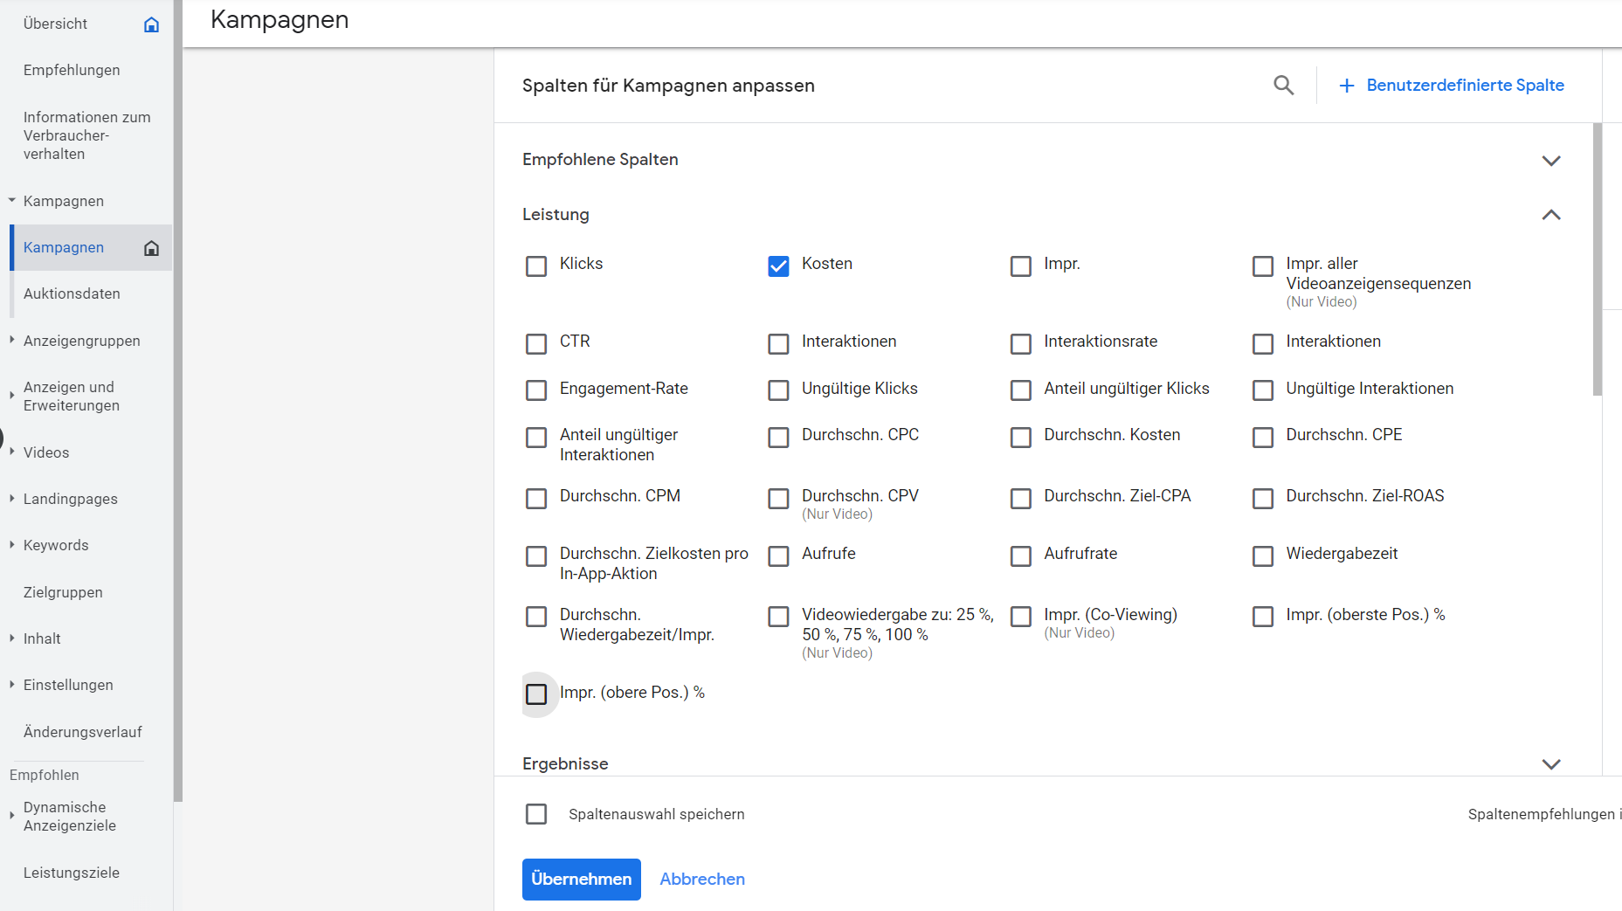Check the Aufrufrate checkbox
1622x911 pixels.
(x=1020, y=556)
